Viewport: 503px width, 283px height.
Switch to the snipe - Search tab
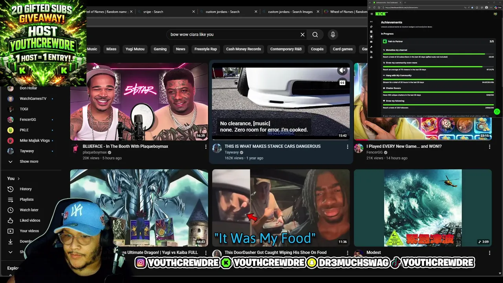coord(166,12)
